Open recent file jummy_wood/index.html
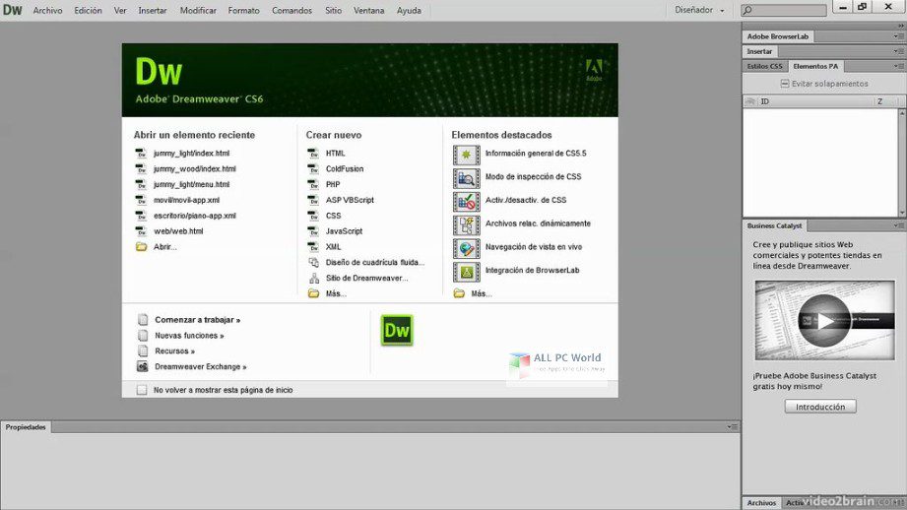 tap(194, 168)
